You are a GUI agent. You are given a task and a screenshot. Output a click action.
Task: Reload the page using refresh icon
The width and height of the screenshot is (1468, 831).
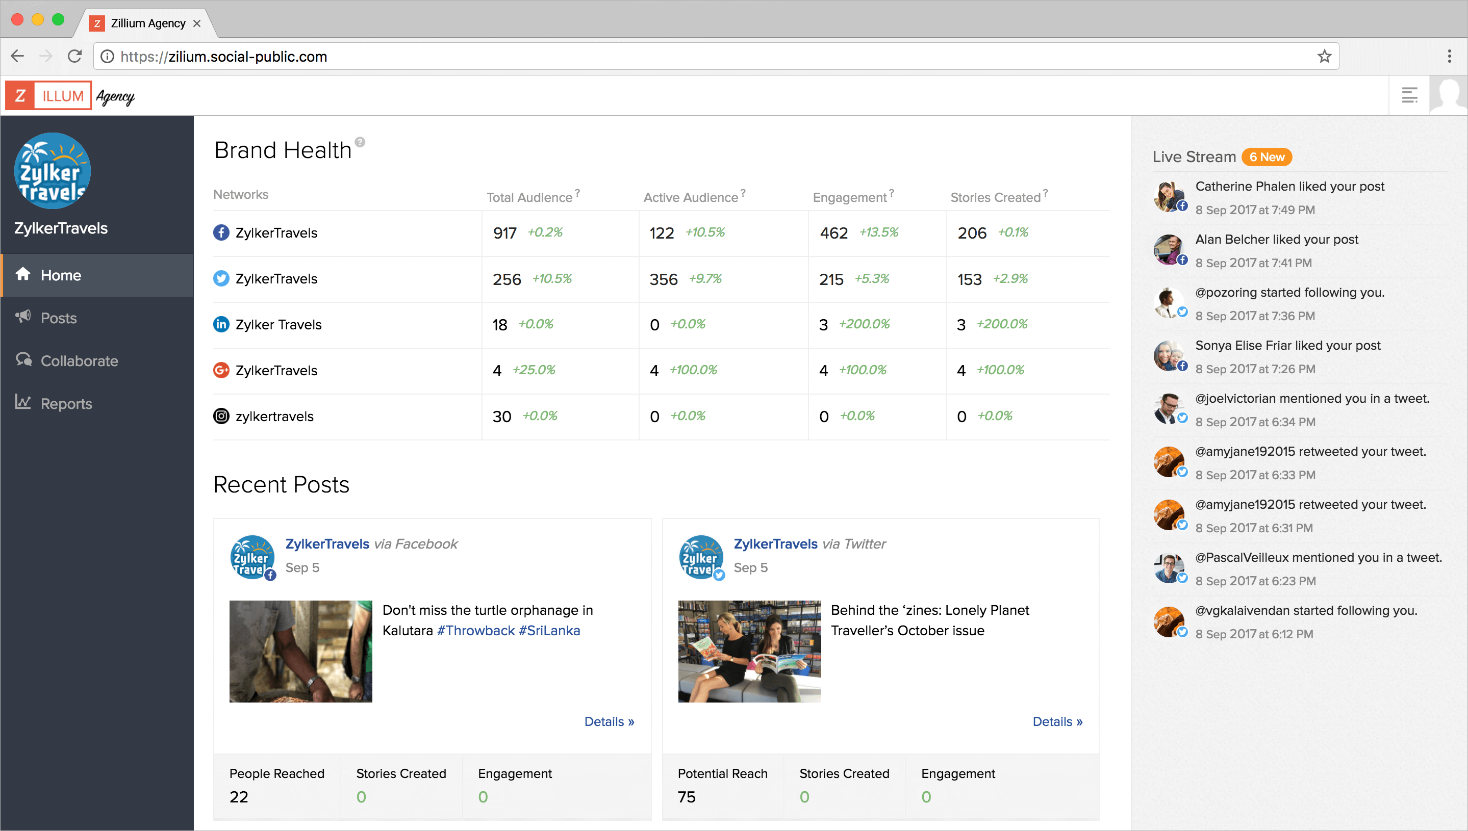click(x=75, y=57)
